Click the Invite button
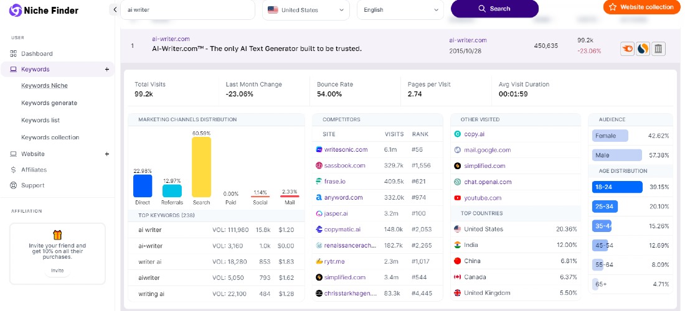The height and width of the screenshot is (311, 685). (x=57, y=271)
